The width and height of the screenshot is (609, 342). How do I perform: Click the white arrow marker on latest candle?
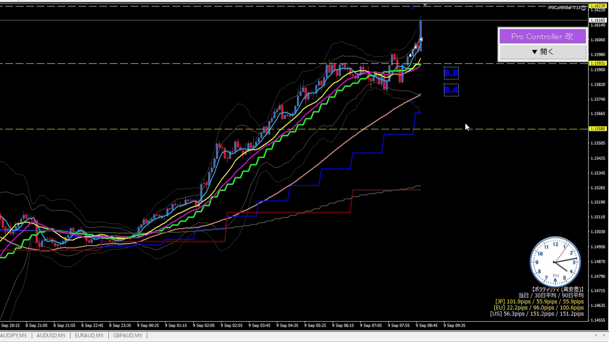click(420, 40)
